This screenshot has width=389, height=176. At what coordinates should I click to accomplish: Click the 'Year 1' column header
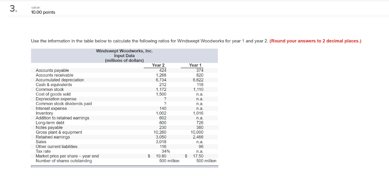(196, 65)
